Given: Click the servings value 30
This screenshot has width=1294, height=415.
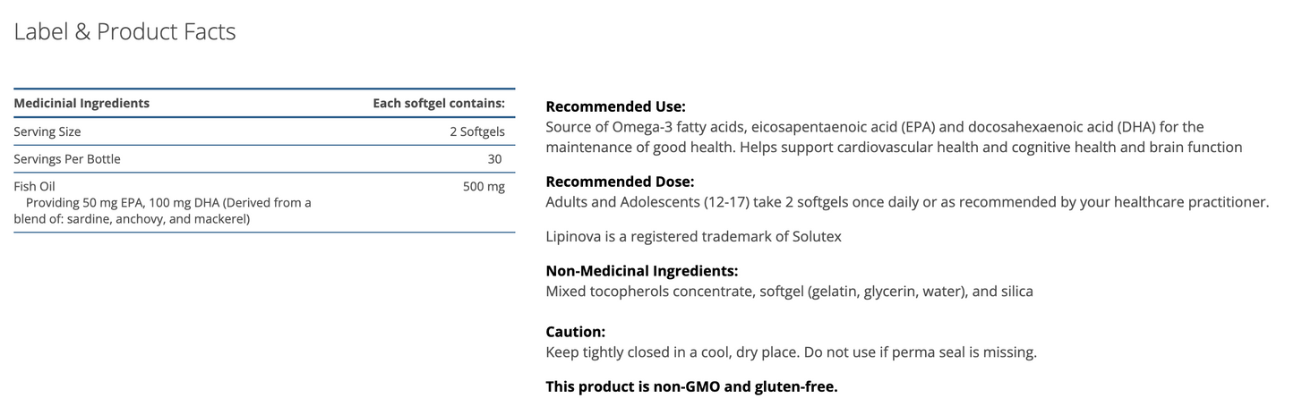Looking at the screenshot, I should [493, 159].
